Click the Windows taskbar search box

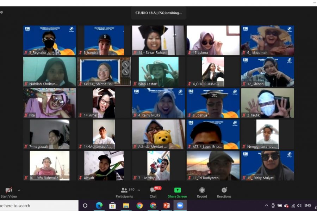[39, 206]
